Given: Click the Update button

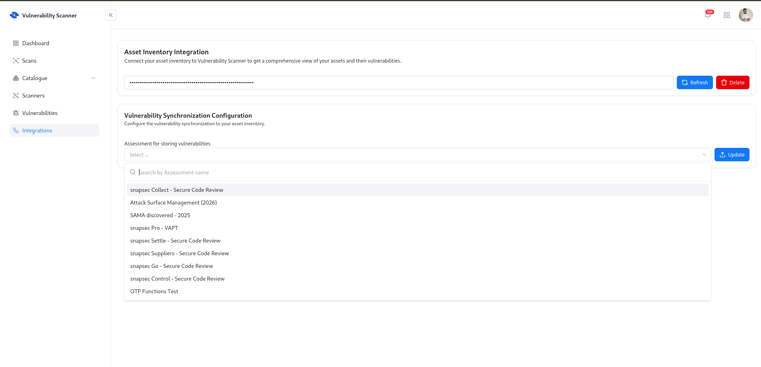Looking at the screenshot, I should coord(732,155).
